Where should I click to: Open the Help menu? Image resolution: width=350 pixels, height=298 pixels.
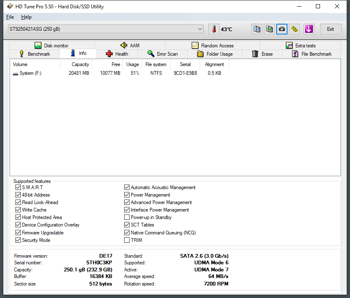(26, 17)
